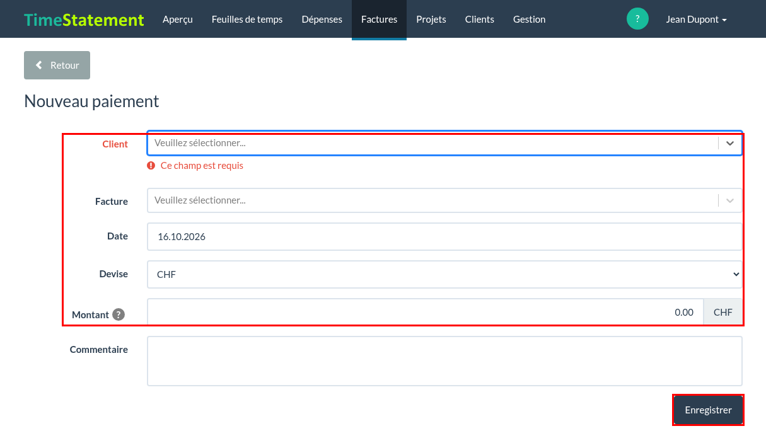Click the TimeStatement logo
This screenshot has height=443, width=766.
[x=84, y=20]
